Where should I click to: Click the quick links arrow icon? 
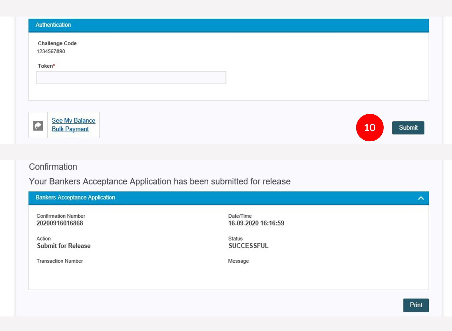[38, 126]
